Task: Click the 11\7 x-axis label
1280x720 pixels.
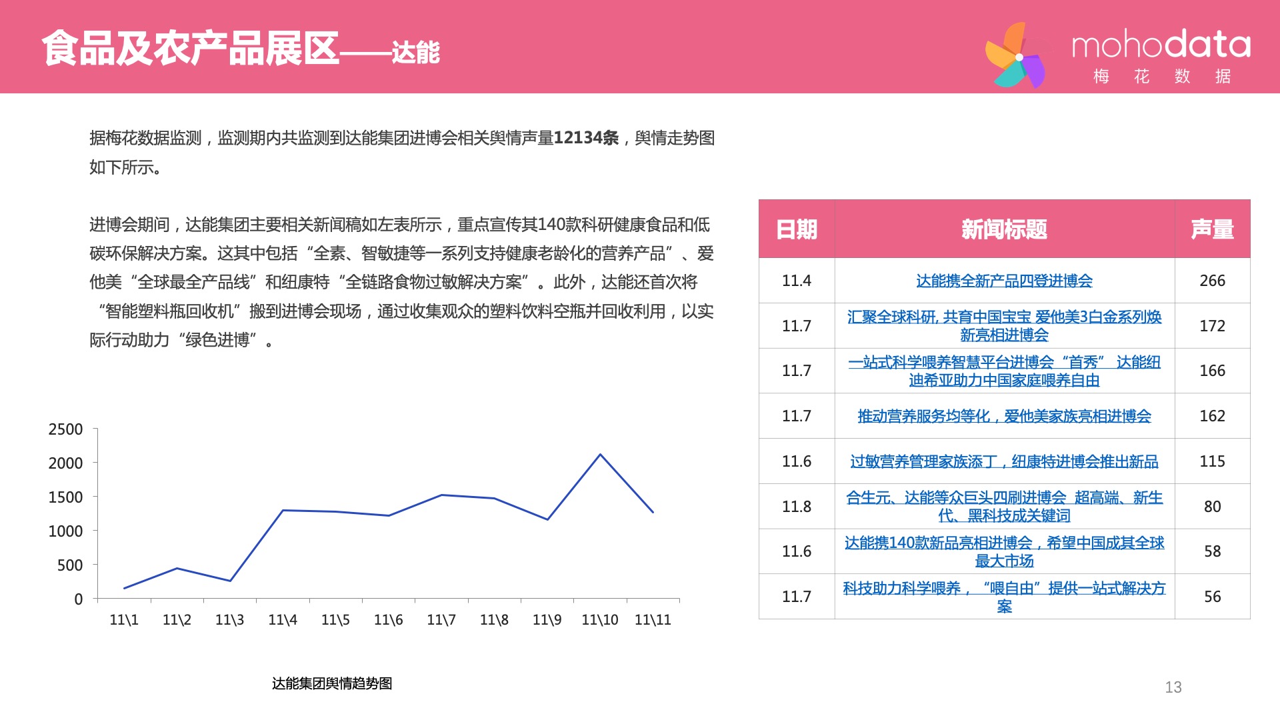Action: [441, 620]
